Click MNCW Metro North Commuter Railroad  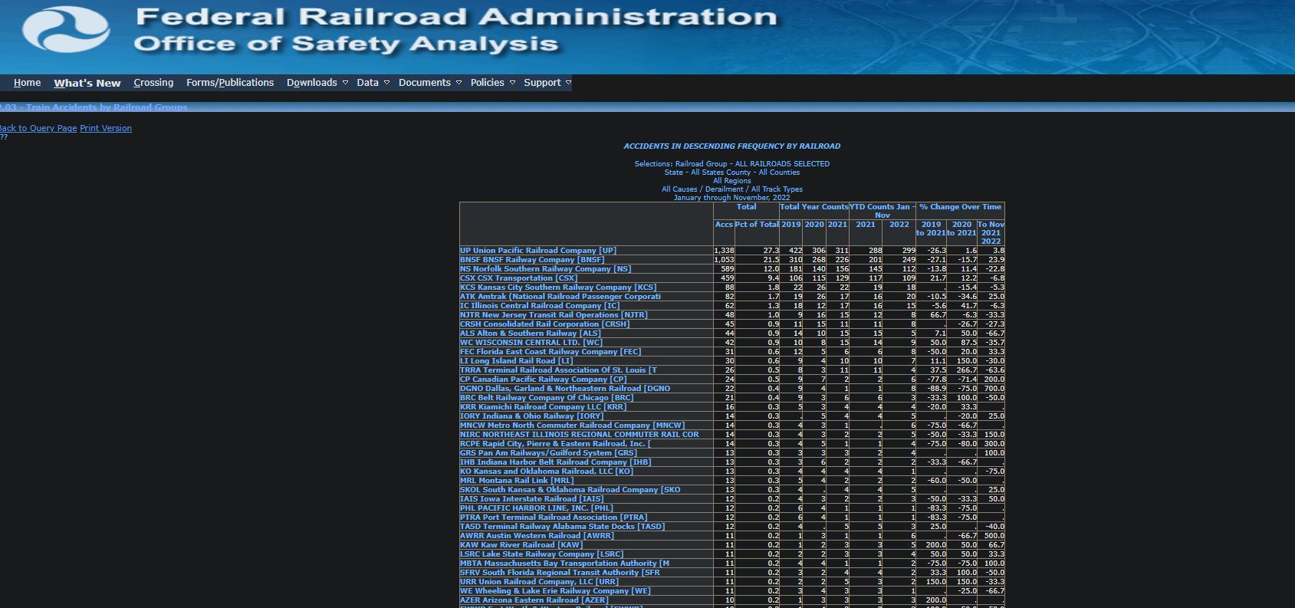coord(573,426)
